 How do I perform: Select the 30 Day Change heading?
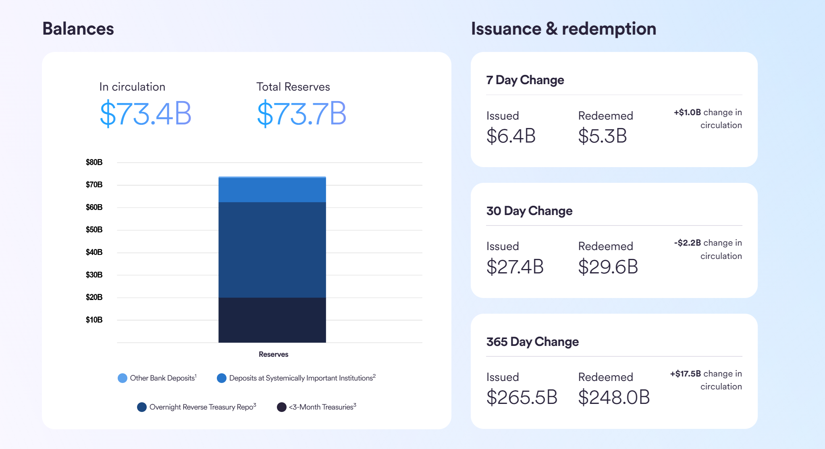pyautogui.click(x=529, y=211)
